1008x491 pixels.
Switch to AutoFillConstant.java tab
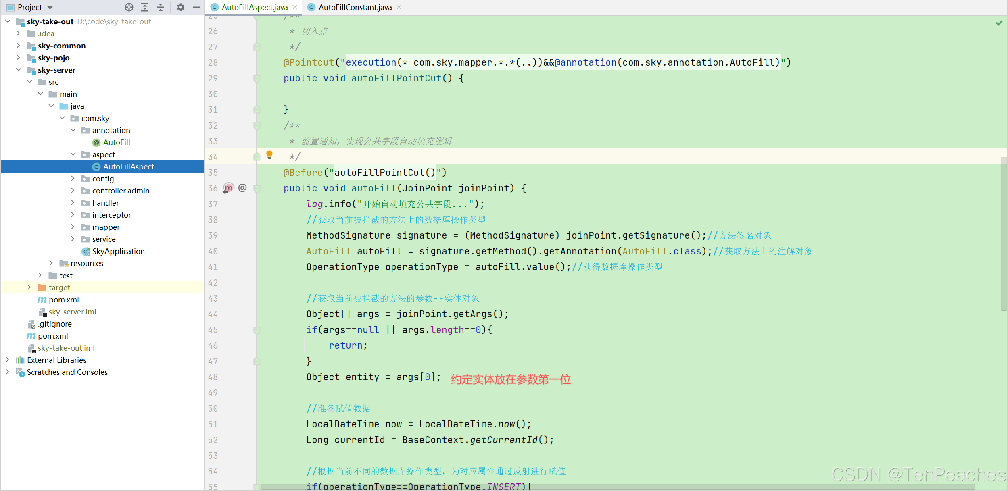click(355, 7)
